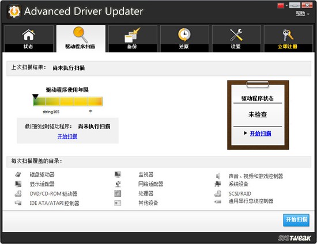
Task: Click the 处理器 label
Action: pyautogui.click(x=146, y=193)
